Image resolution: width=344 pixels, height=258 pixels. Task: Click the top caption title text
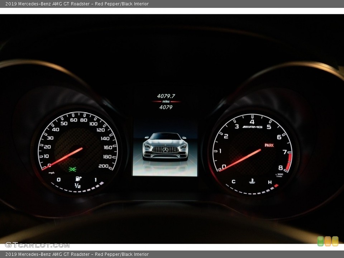(77, 4)
